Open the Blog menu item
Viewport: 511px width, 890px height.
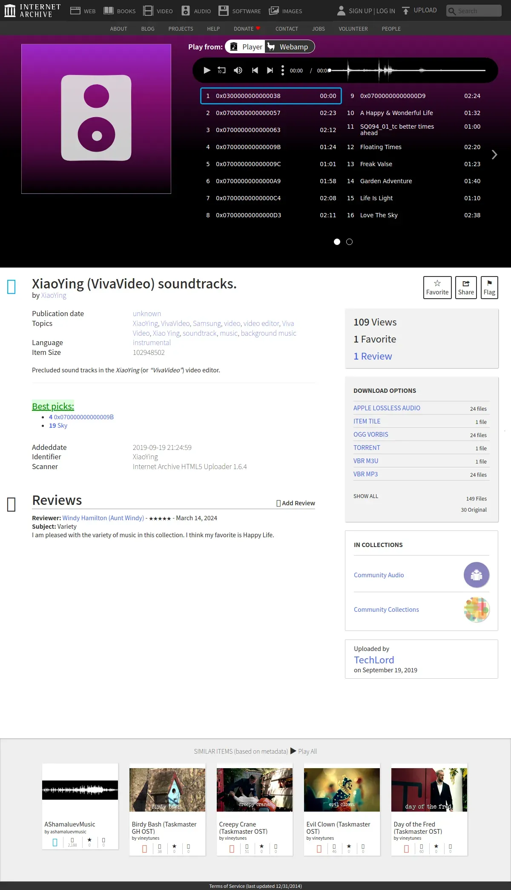148,29
